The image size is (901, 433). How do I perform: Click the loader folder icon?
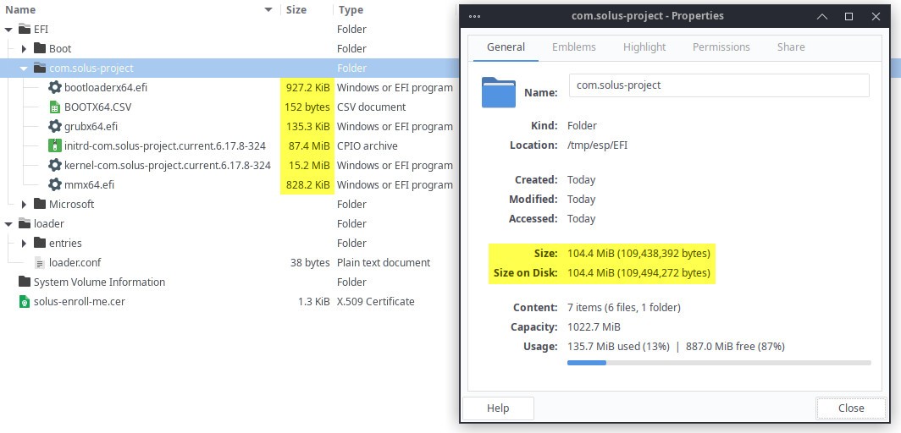click(24, 223)
